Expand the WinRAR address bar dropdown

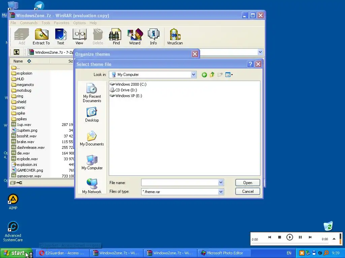260,52
